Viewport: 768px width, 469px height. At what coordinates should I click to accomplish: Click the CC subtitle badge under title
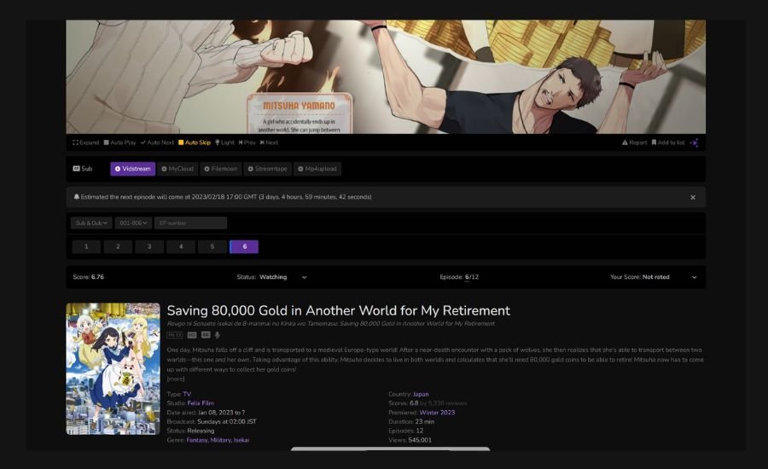tap(206, 335)
